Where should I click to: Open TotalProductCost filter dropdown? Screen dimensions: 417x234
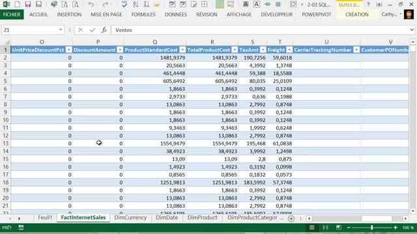(x=235, y=50)
